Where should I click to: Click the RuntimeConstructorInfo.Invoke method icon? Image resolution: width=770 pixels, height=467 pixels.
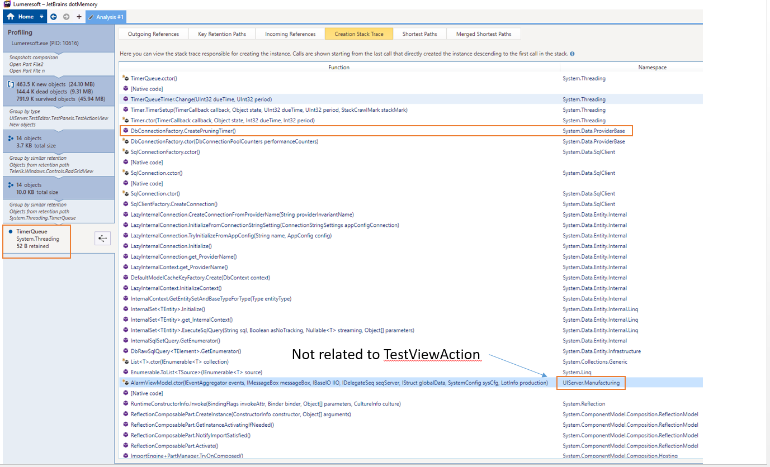tap(126, 403)
